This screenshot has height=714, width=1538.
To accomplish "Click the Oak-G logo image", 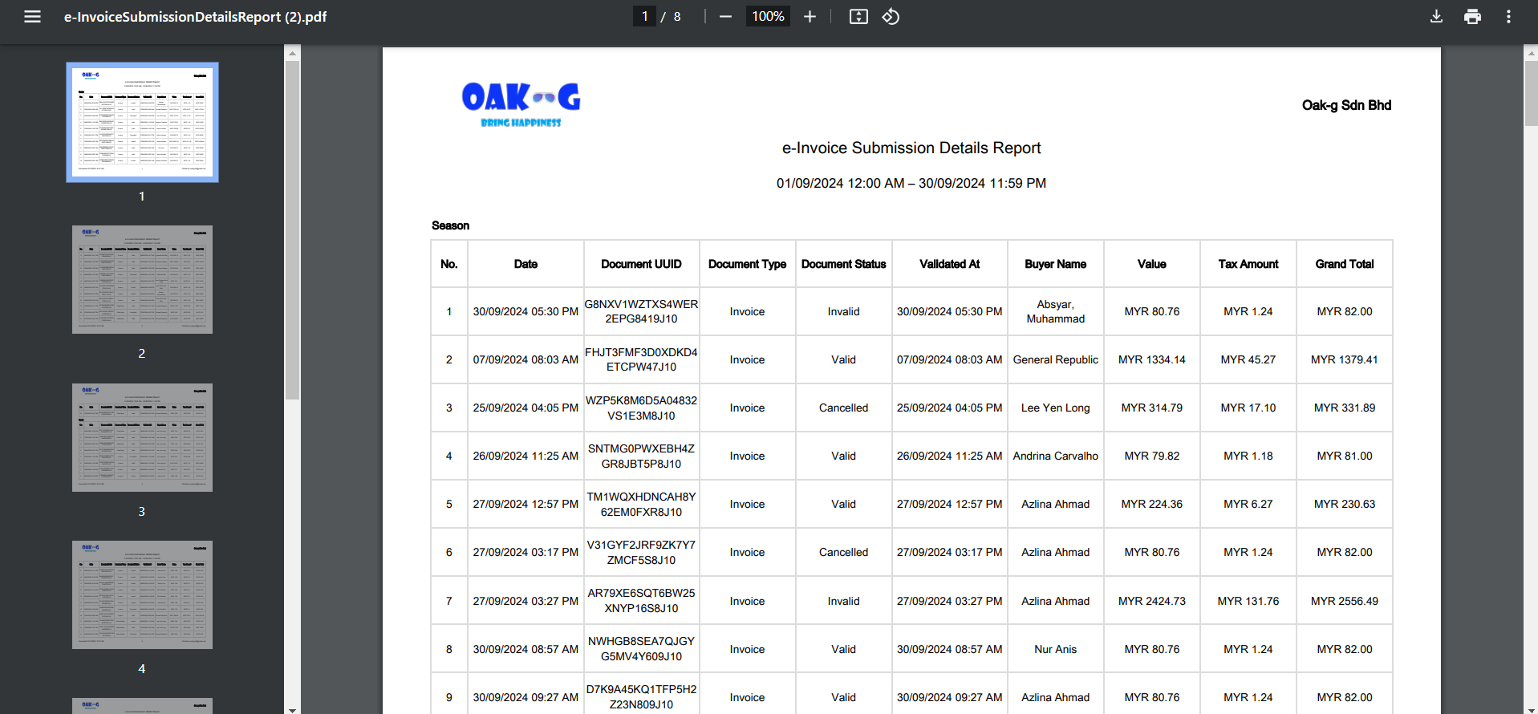I will 521,104.
